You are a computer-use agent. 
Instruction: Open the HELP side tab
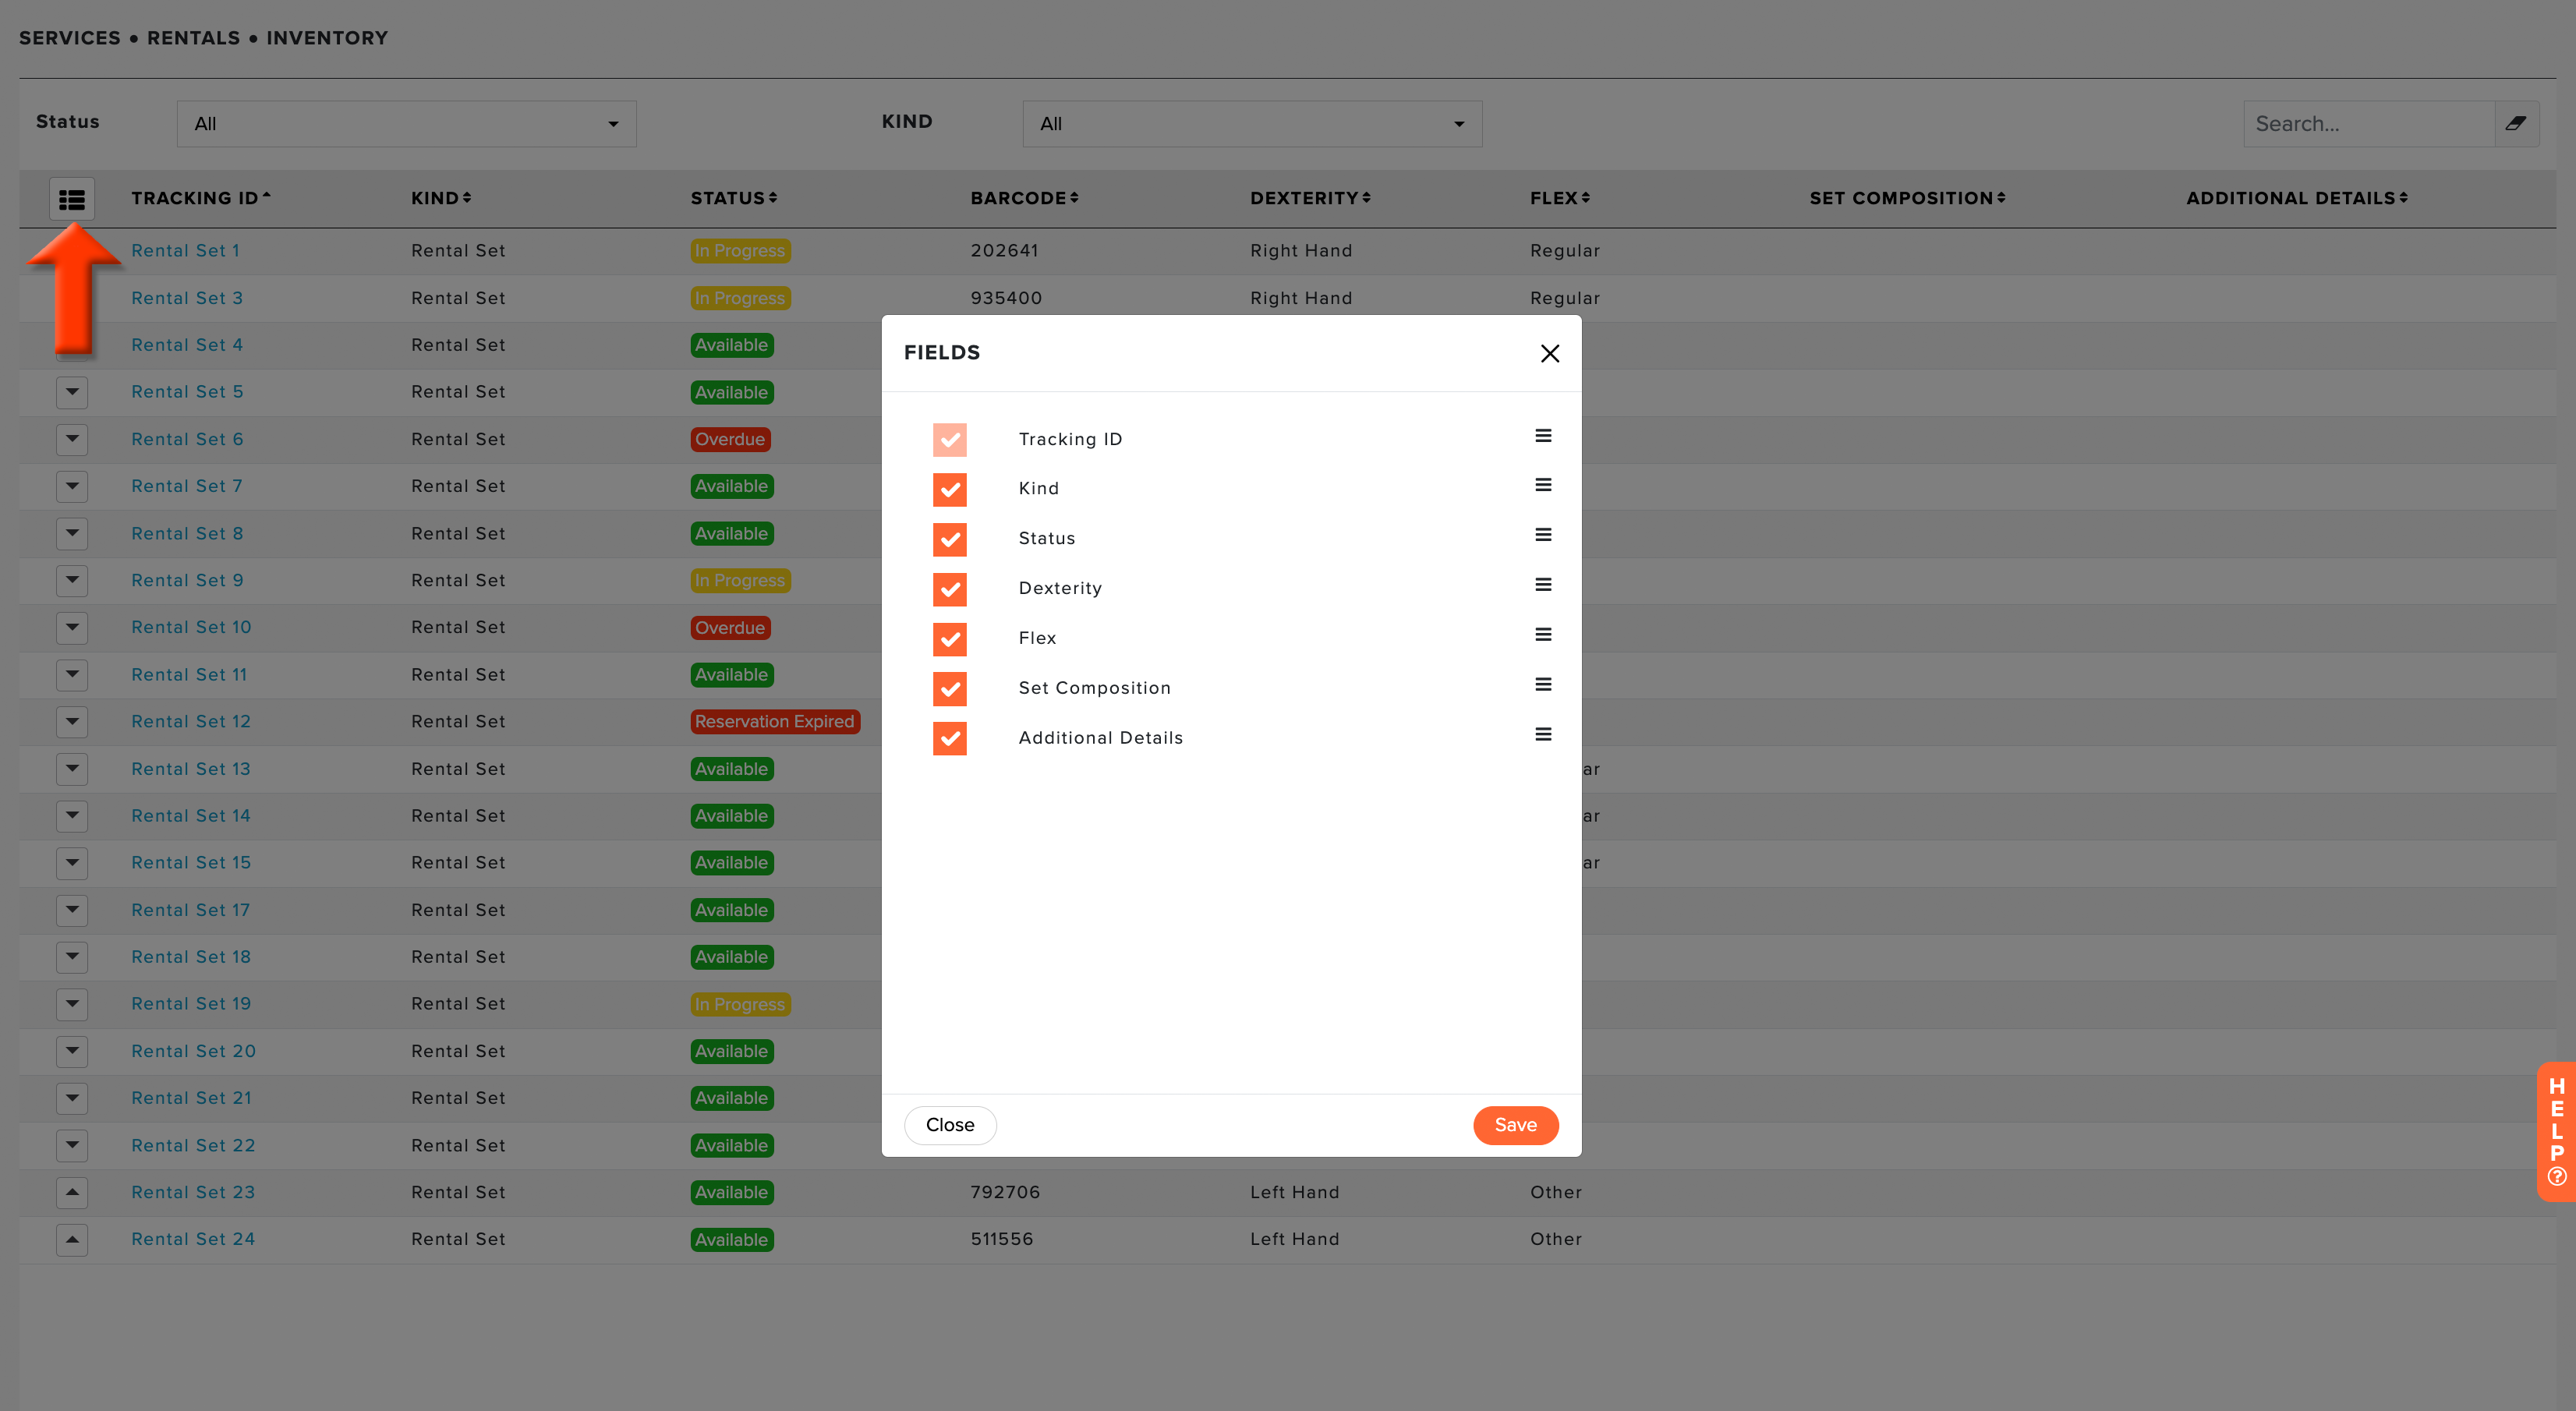[x=2556, y=1131]
